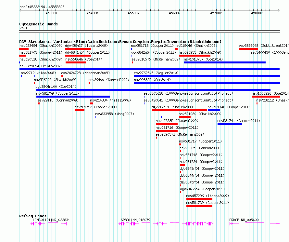Open nsv520955 (Shaikh2009) label
Image resolution: width=289 pixels, height=242 pixels.
(200, 52)
